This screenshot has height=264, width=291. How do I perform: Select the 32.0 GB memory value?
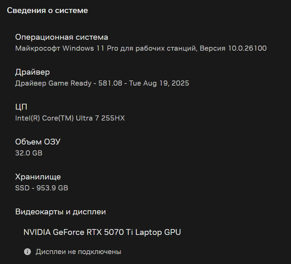click(29, 153)
